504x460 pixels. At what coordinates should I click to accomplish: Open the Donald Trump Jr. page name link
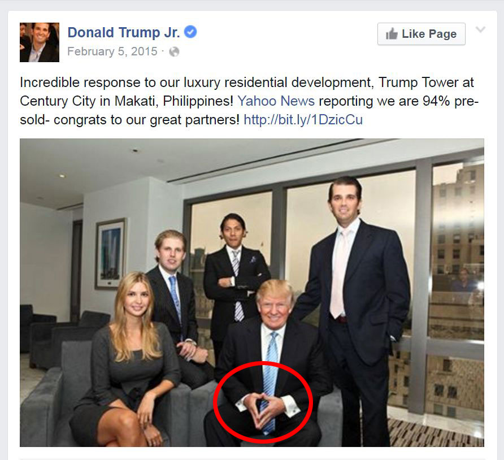tap(123, 32)
